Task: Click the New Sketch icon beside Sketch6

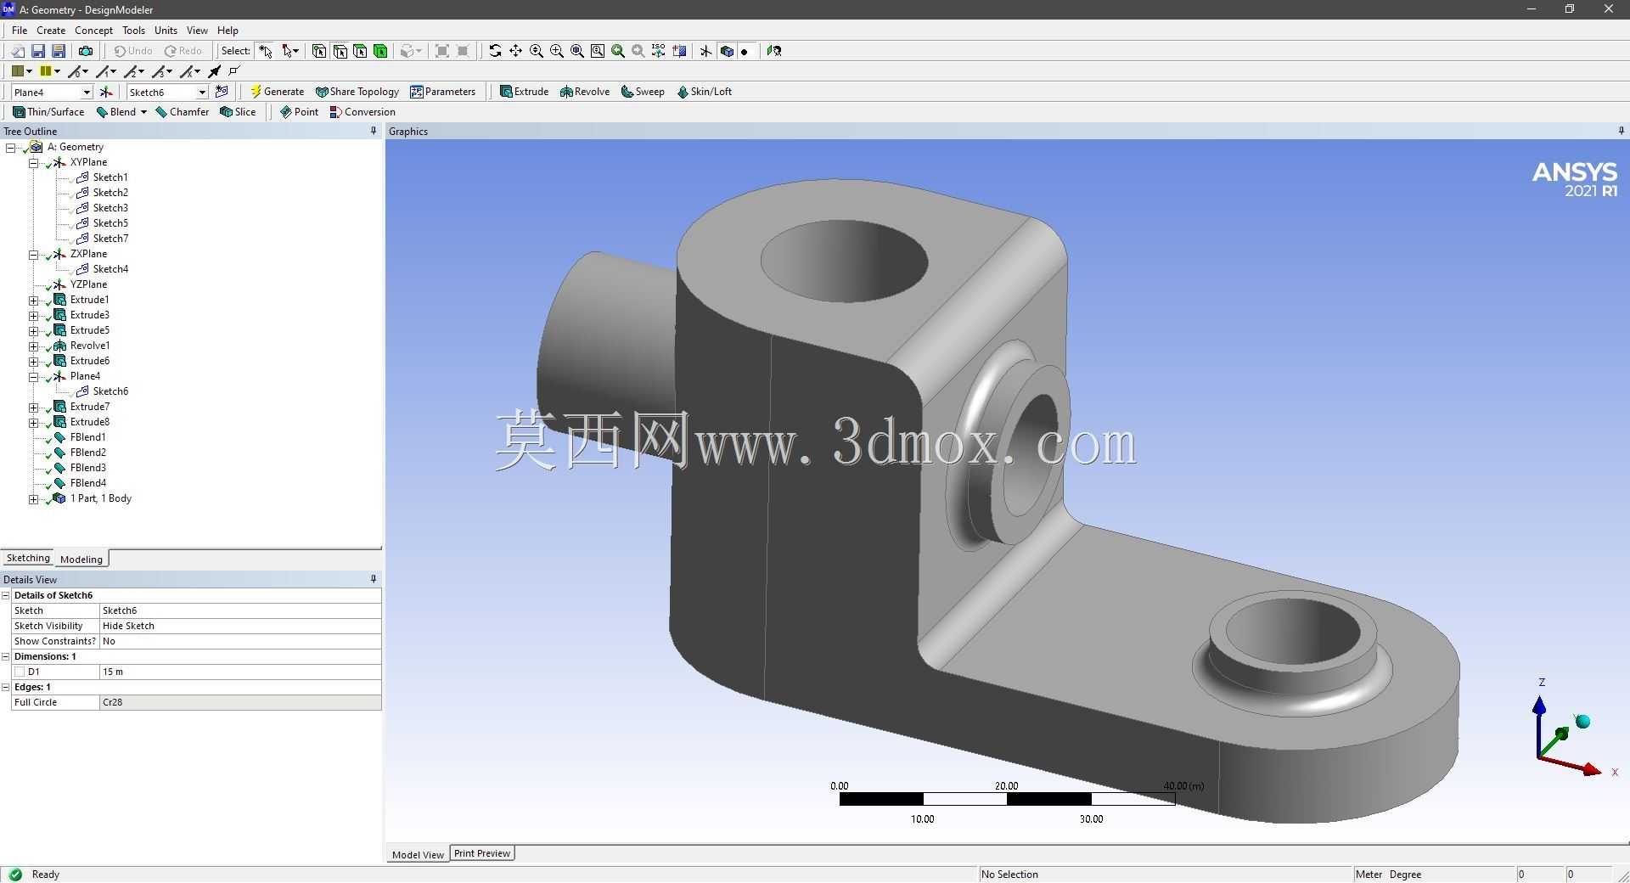Action: (222, 92)
